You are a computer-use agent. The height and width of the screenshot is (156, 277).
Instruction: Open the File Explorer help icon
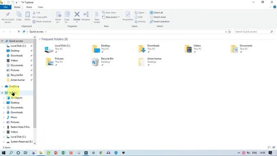point(275,7)
